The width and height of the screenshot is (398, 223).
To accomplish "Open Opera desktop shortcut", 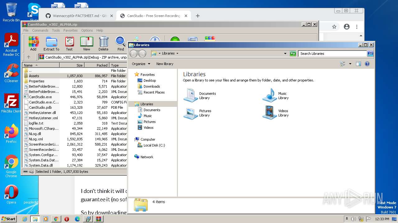I will coord(11,194).
